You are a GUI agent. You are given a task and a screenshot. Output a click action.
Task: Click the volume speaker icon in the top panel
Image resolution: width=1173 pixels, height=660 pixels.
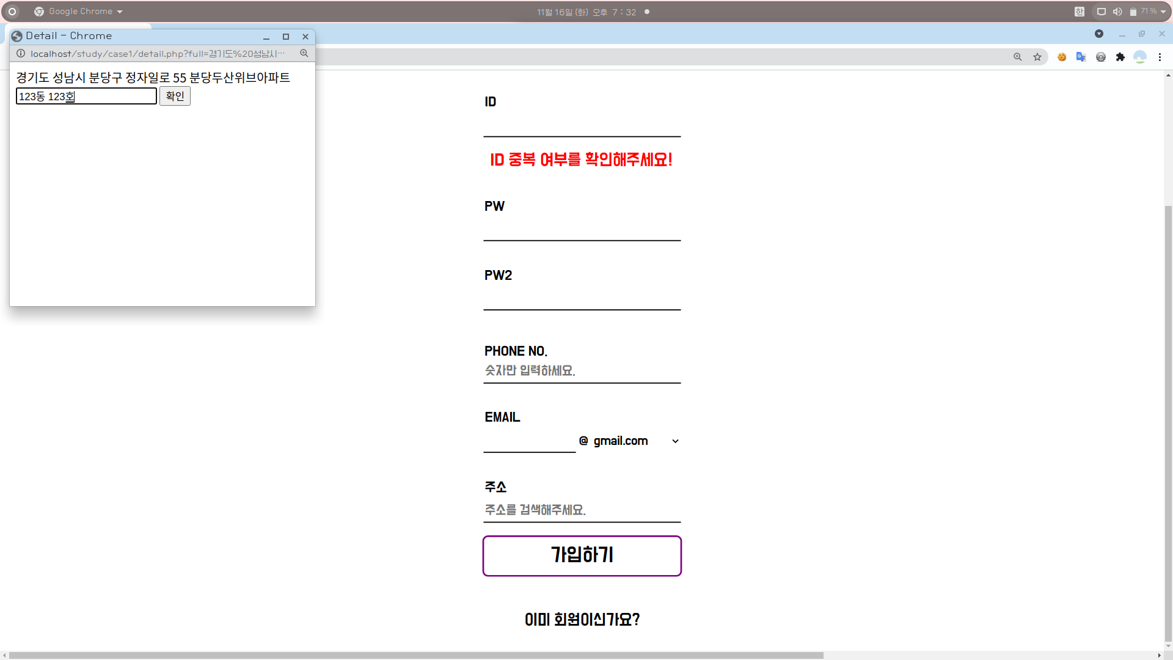point(1117,12)
